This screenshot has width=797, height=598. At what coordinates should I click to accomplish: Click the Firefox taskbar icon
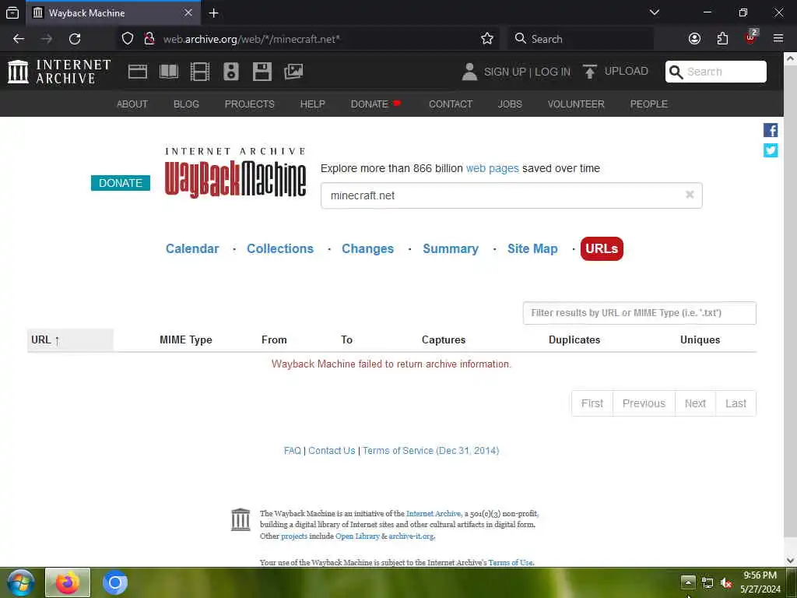[x=68, y=582]
